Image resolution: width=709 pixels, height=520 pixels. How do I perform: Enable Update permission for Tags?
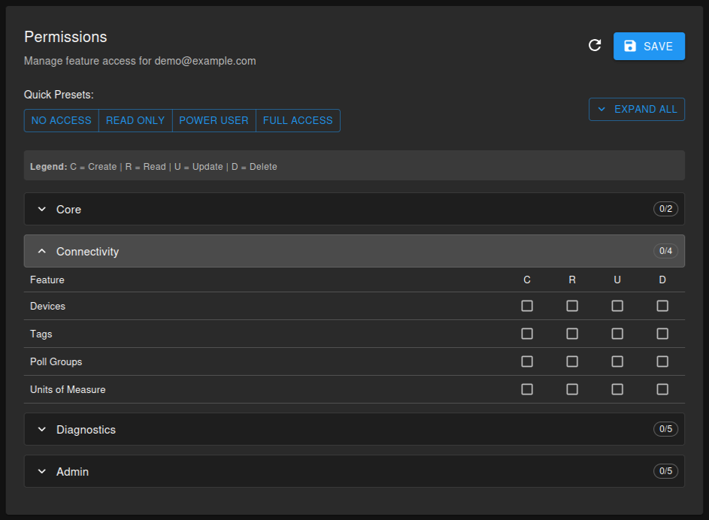pyautogui.click(x=617, y=334)
